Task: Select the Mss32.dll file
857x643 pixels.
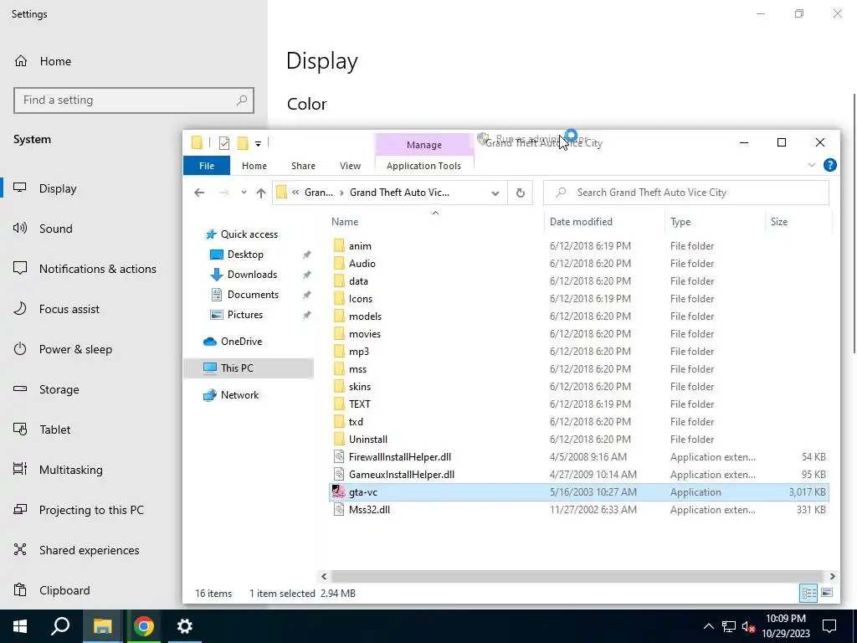Action: coord(369,510)
